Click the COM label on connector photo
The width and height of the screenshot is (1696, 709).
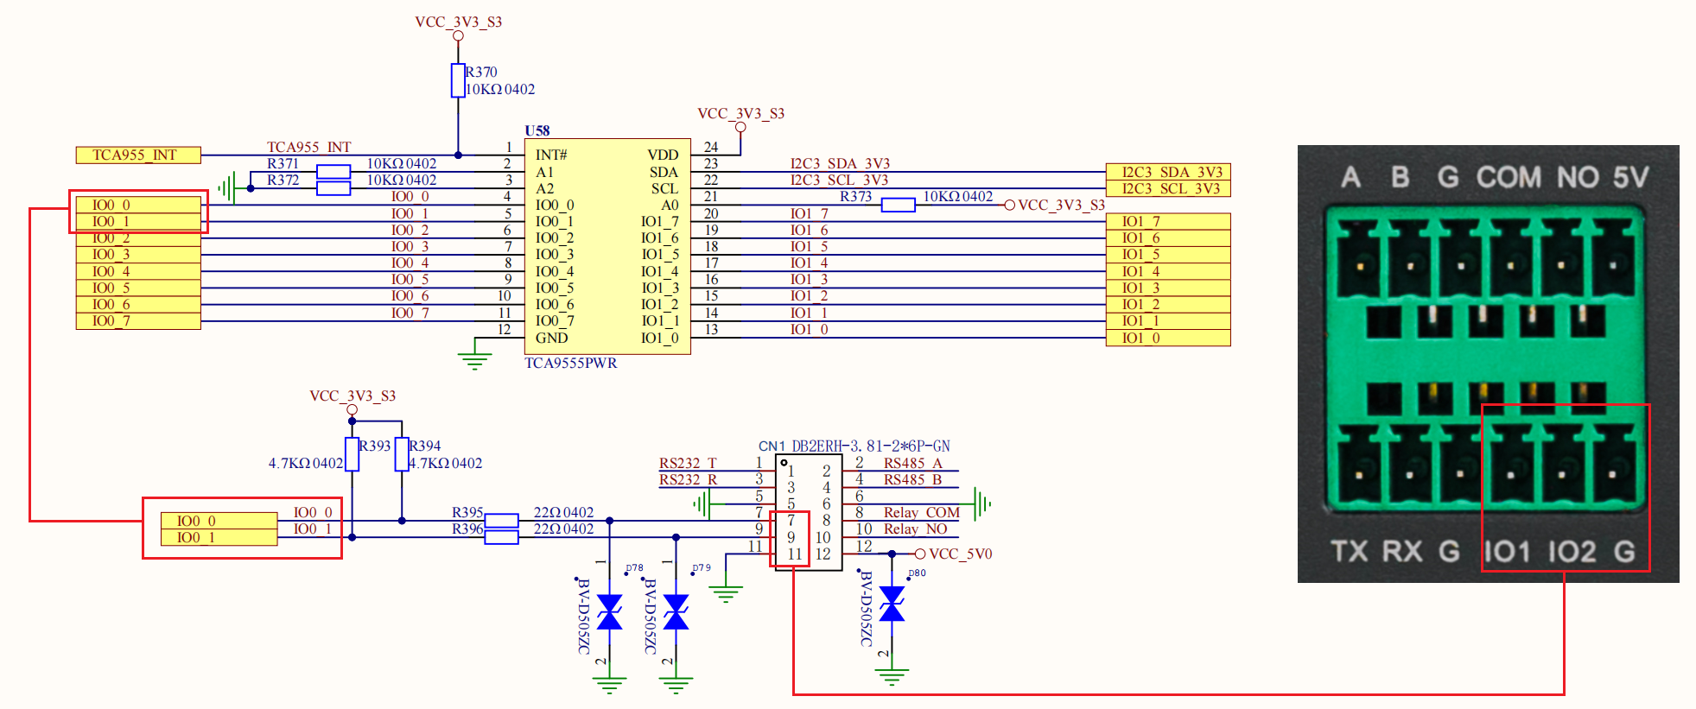1509,177
